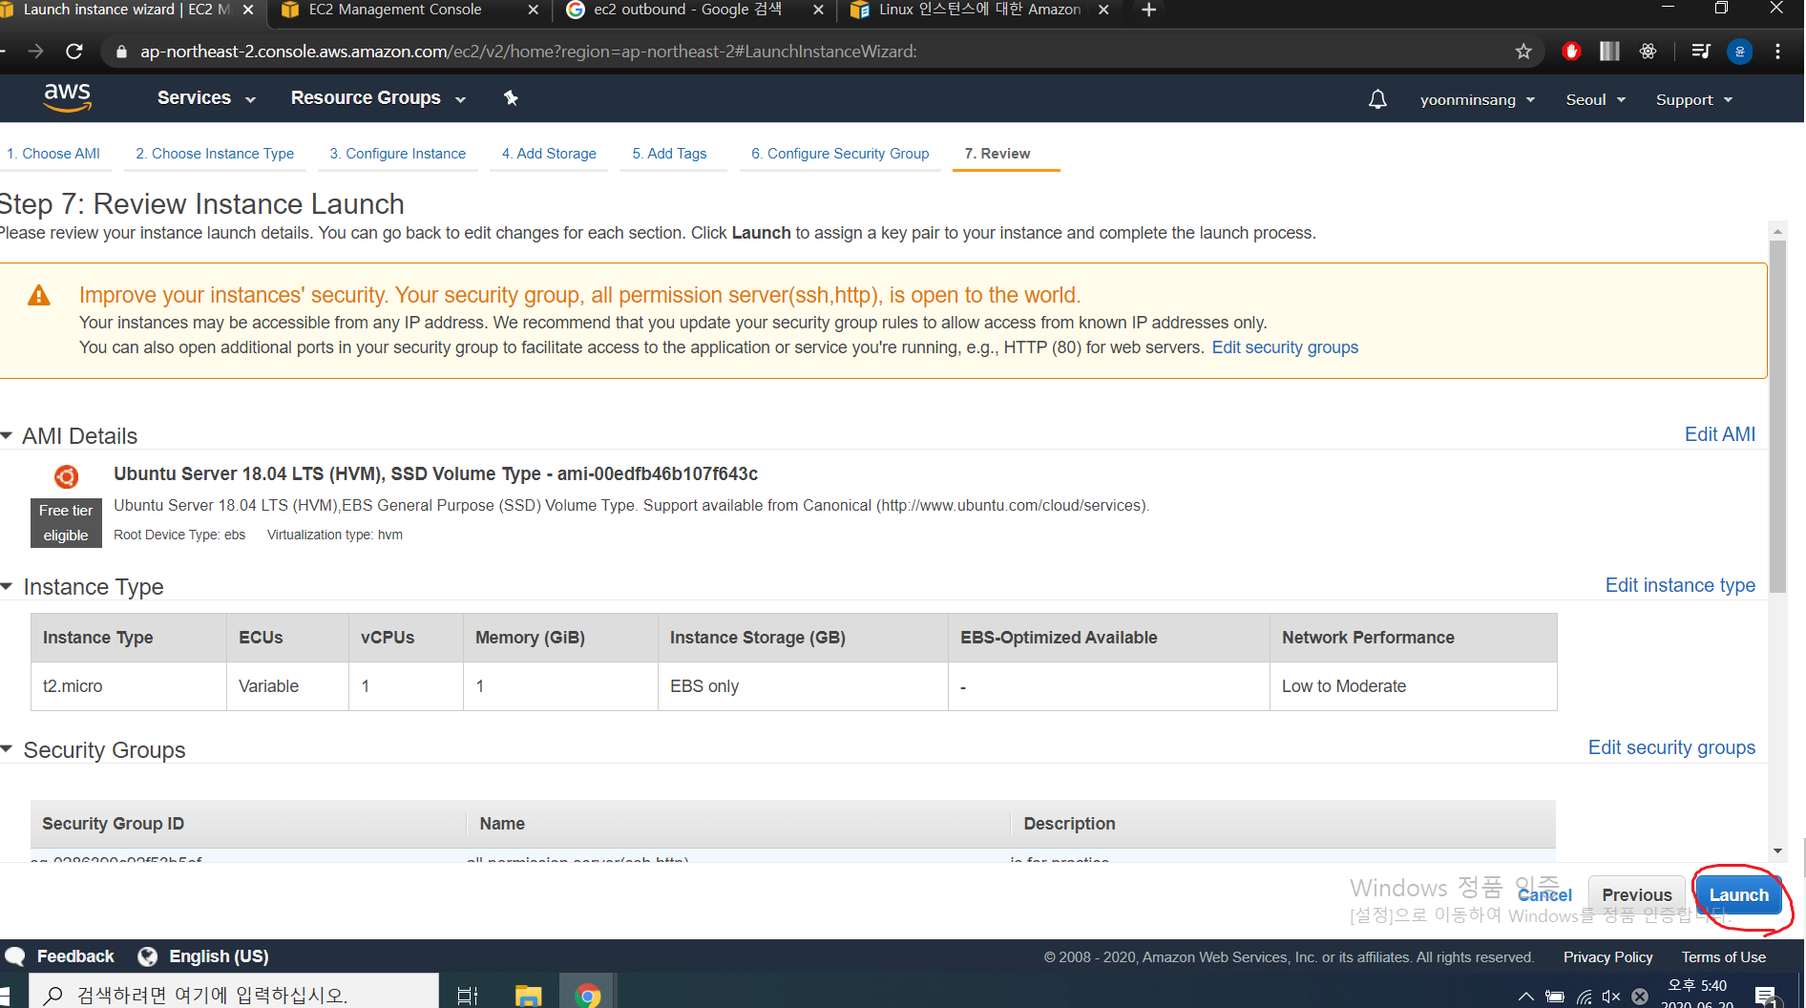Click the Free tier eligible badge

pyautogui.click(x=66, y=523)
